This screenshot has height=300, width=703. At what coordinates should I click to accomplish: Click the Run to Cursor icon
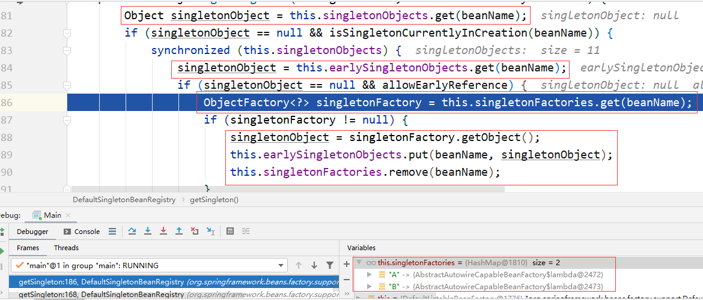[210, 231]
